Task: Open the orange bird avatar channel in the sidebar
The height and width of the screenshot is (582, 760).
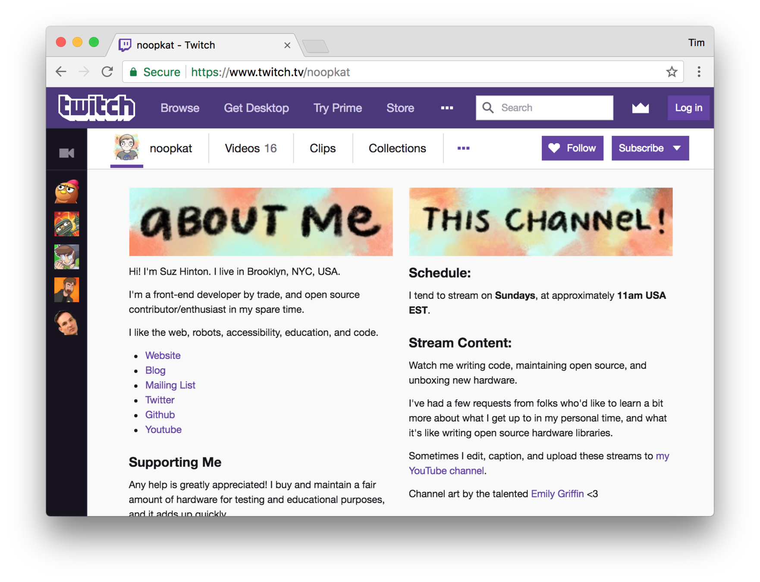Action: click(x=66, y=191)
